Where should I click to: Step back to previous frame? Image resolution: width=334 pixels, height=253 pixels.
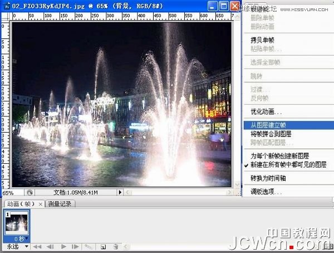click(x=50, y=246)
